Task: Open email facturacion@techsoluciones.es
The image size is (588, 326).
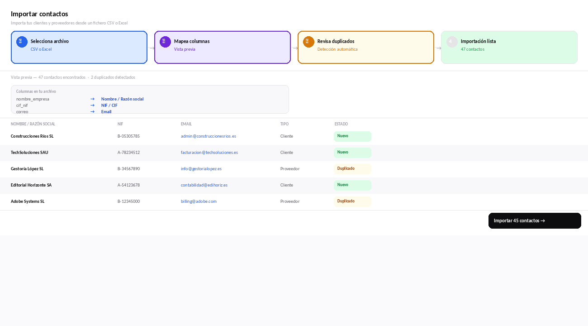Action: 209,152
